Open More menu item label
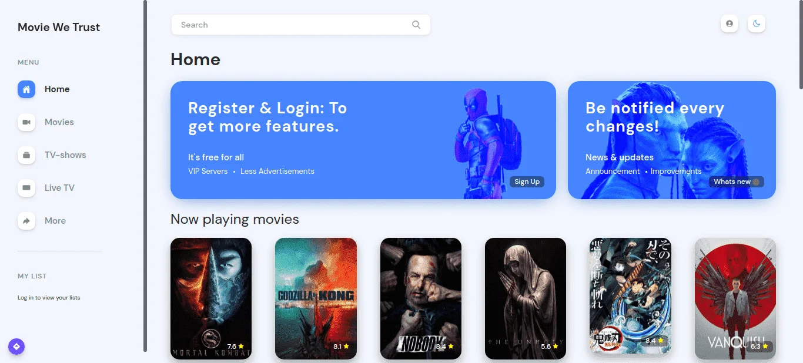This screenshot has width=803, height=363. click(55, 221)
